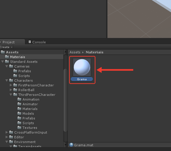Open the Console tab
The height and width of the screenshot is (151, 171).
coord(37,42)
